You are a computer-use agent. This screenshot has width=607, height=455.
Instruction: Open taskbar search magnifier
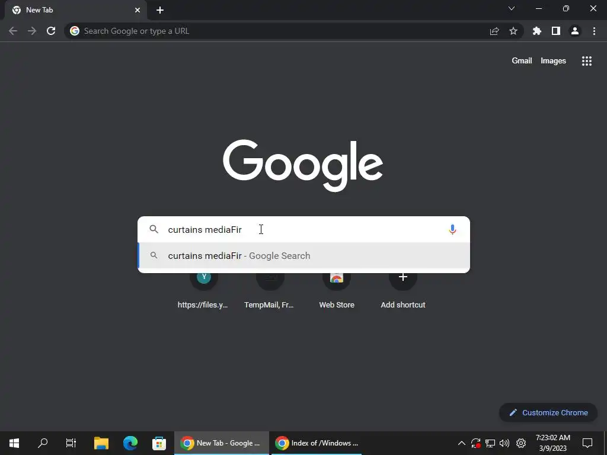[x=43, y=443]
